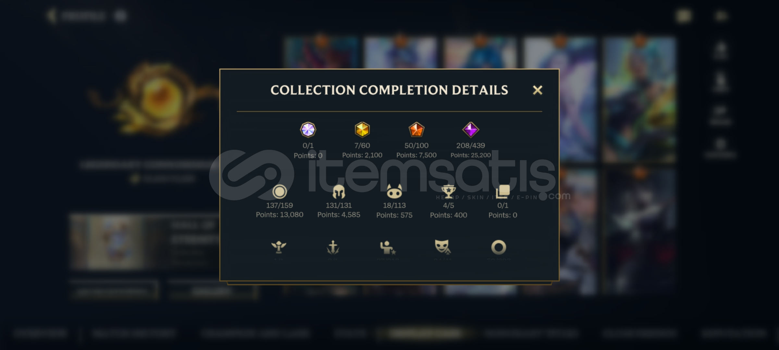
Task: Click the little legend icon showing 18/113
Action: pyautogui.click(x=394, y=191)
